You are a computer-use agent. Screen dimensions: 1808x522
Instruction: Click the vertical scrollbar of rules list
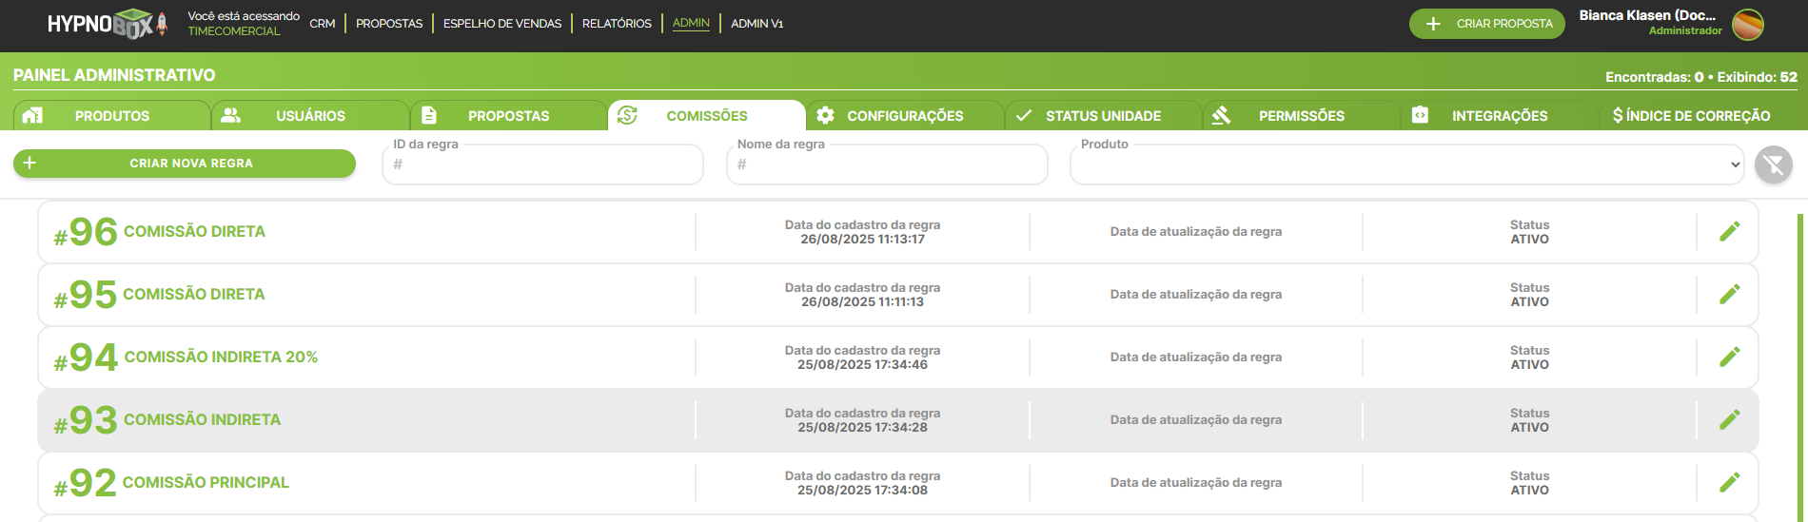[x=1800, y=366]
